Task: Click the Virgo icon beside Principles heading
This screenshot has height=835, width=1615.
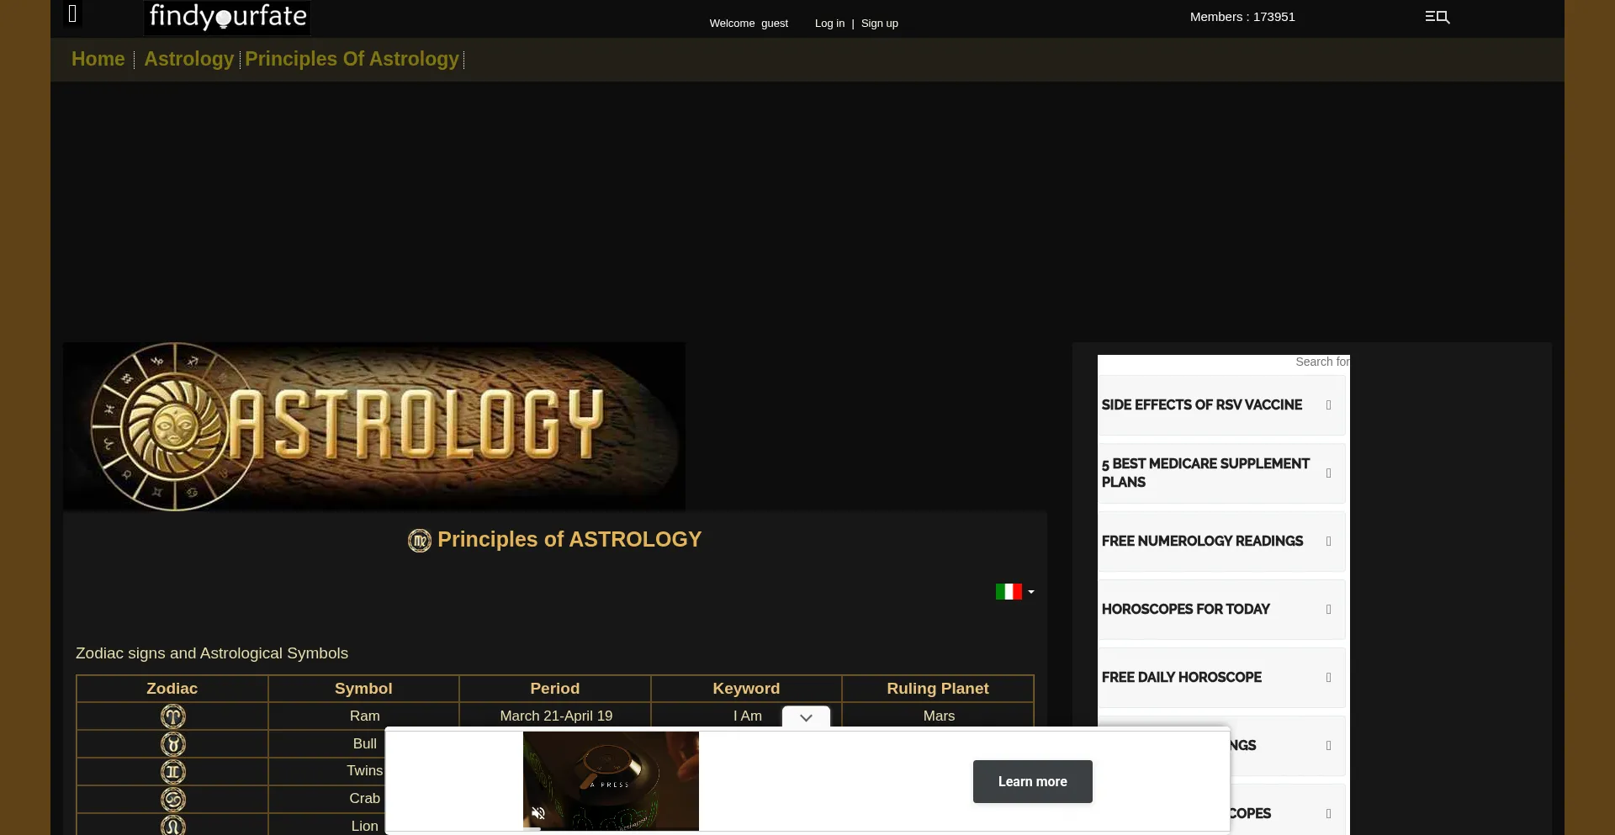Action: click(419, 541)
